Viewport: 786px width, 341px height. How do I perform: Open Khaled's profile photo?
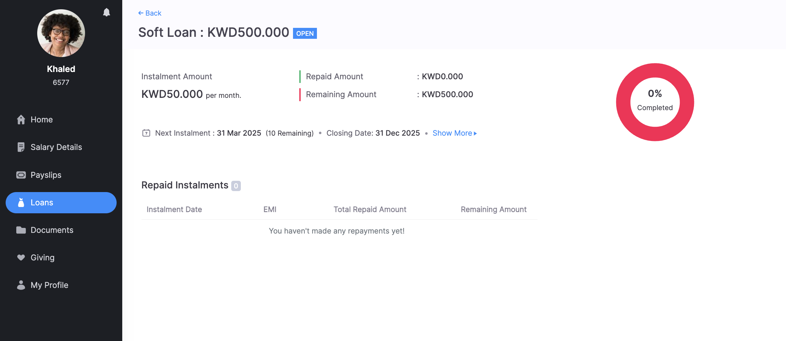coord(61,33)
